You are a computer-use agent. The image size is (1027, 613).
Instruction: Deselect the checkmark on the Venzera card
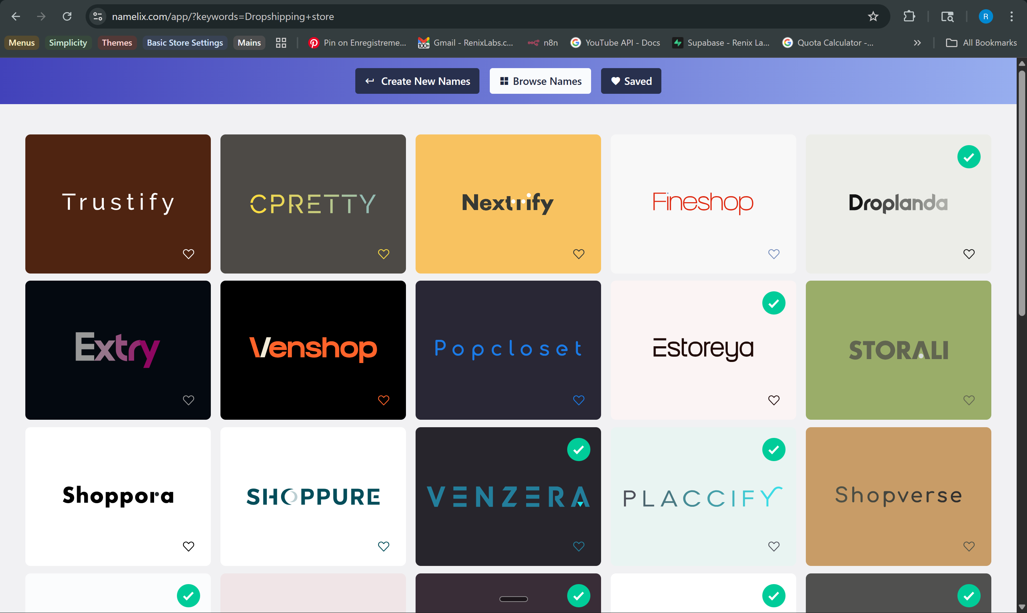point(579,449)
